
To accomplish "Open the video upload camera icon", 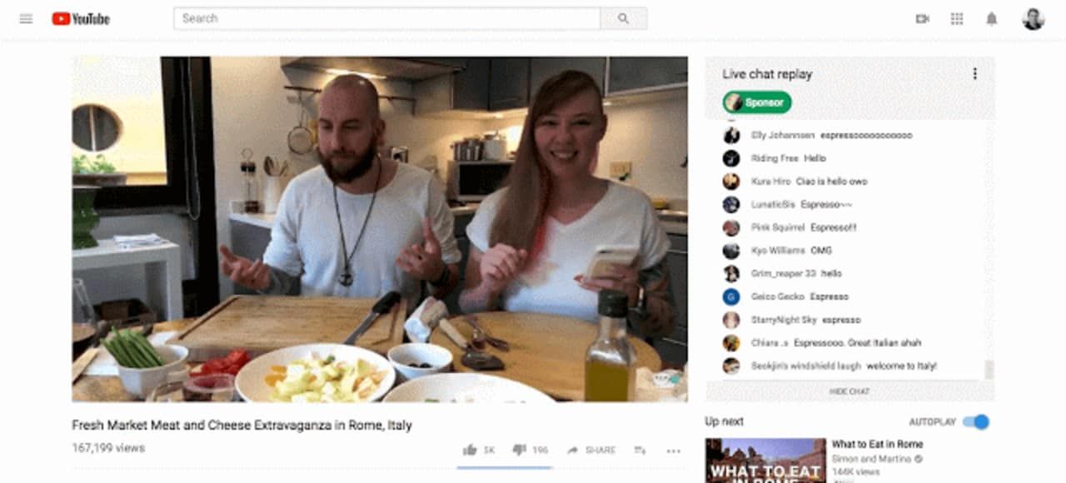I will pos(922,18).
